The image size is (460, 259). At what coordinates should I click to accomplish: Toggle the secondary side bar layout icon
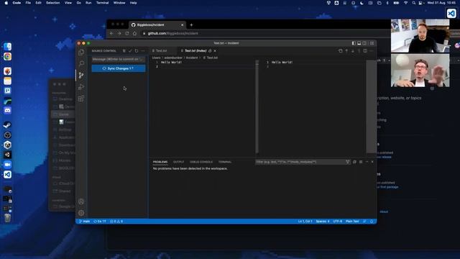pyautogui.click(x=364, y=43)
